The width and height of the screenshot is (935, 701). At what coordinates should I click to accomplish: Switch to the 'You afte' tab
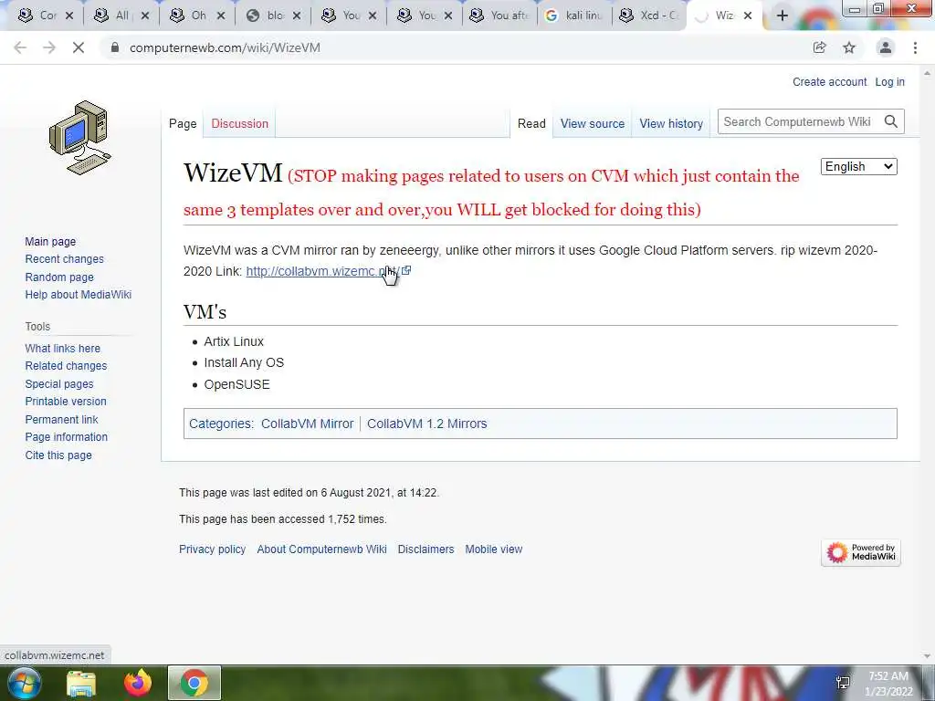click(x=499, y=16)
